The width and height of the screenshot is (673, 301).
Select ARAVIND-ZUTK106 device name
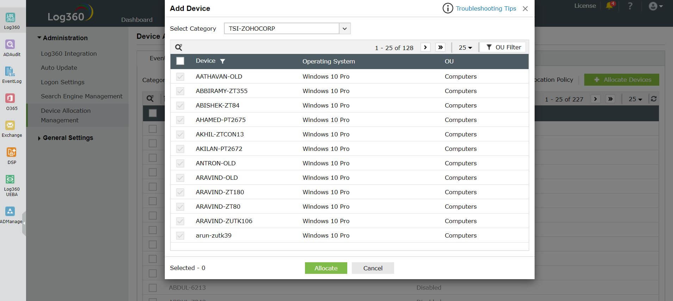coord(224,221)
